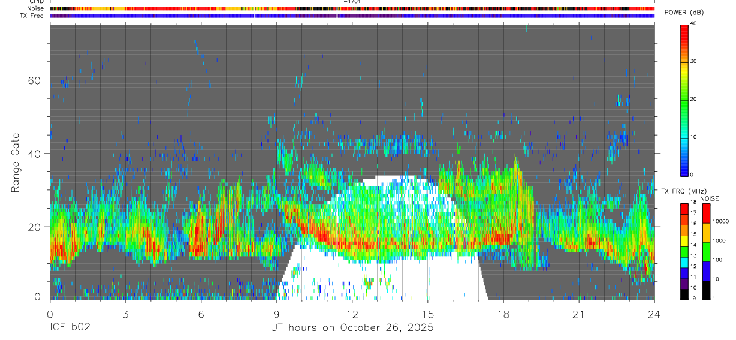Click the 'TX Freq' strip label at top
This screenshot has height=340, width=736.
pyautogui.click(x=32, y=16)
